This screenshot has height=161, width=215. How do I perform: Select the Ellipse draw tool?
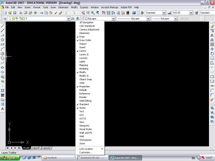point(2,67)
